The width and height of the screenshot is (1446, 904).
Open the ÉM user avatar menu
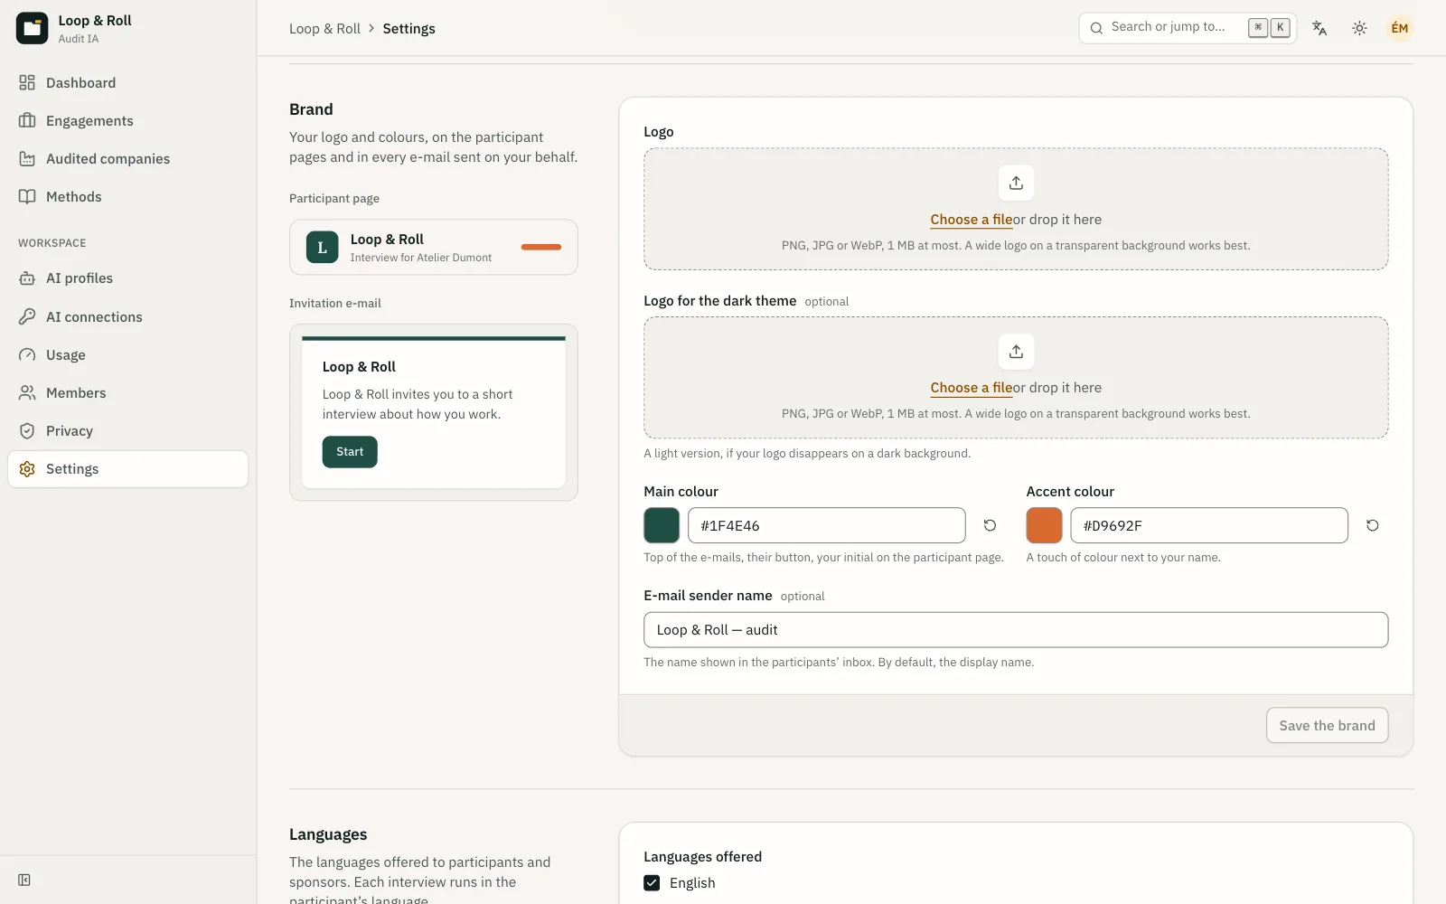pyautogui.click(x=1399, y=28)
